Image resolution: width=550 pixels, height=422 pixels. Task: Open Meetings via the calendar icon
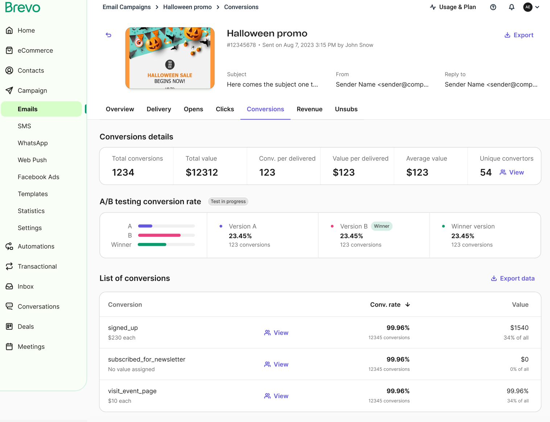9,347
